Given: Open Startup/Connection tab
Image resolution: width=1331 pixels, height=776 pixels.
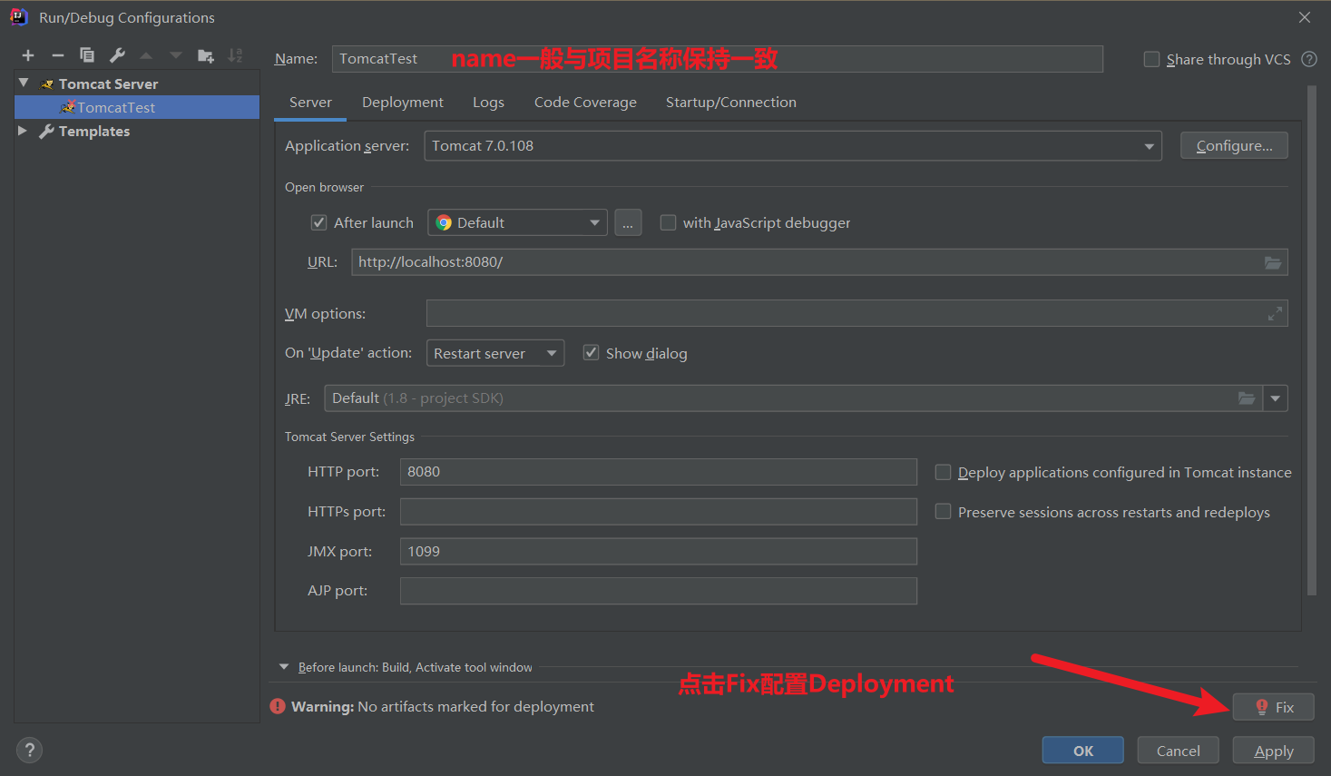Looking at the screenshot, I should click(x=731, y=103).
